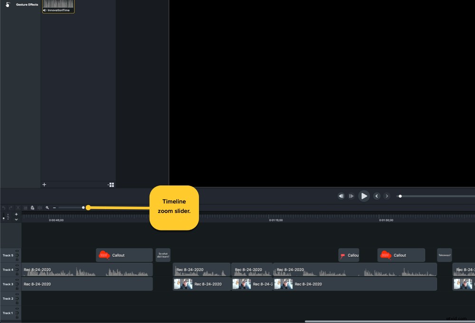Click the Copy icon in the timeline toolbar
The width and height of the screenshot is (475, 323).
coord(25,207)
